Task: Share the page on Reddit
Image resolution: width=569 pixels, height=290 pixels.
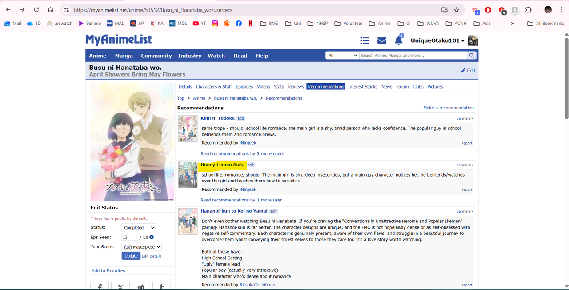Action: [141, 286]
